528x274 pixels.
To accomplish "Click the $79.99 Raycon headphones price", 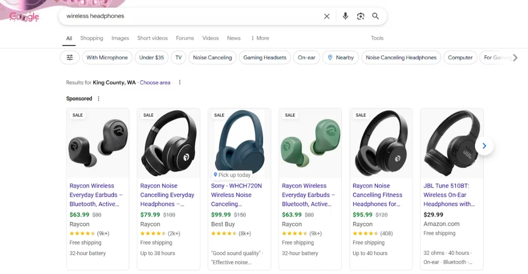I will [x=150, y=214].
